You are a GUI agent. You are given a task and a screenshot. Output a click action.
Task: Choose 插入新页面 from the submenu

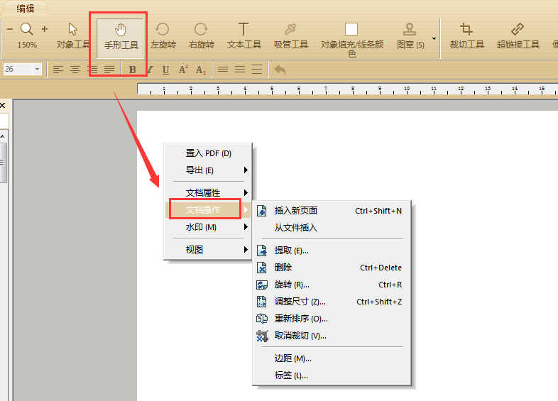point(332,211)
